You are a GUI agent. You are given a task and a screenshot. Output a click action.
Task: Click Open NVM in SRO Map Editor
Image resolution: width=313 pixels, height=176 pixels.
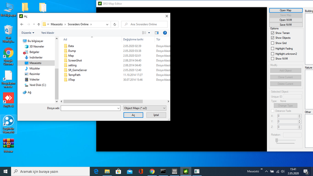[x=286, y=20]
